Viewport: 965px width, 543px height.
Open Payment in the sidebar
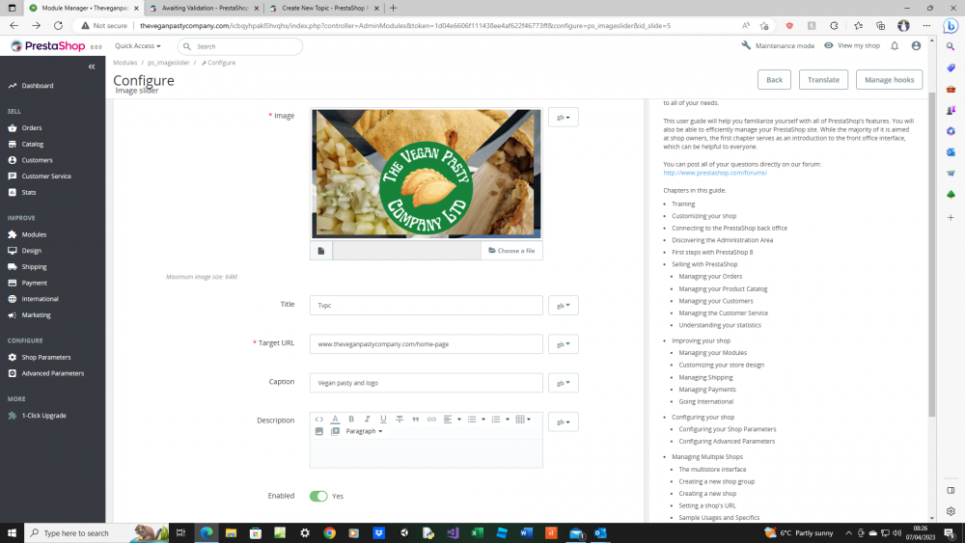(x=35, y=283)
